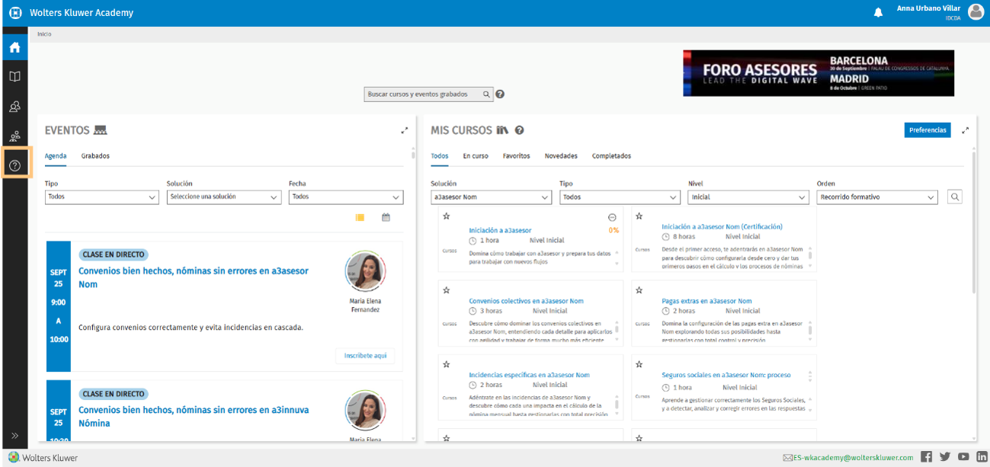990x467 pixels.
Task: Favorite the Iniciación a a3asesor course
Action: (447, 216)
